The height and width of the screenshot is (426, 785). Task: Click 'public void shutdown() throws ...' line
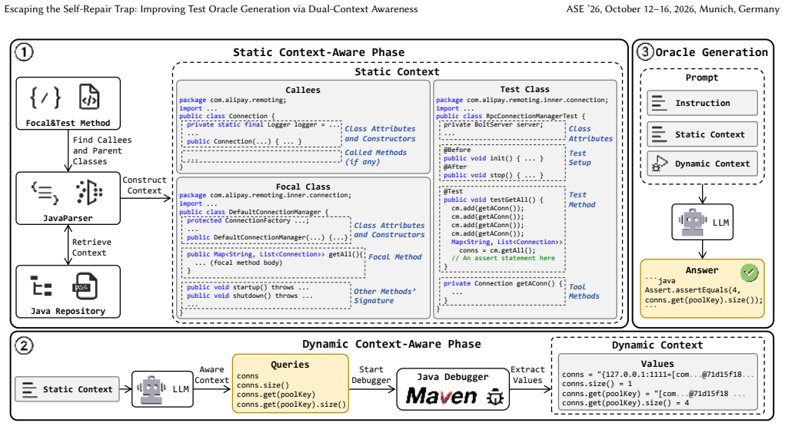click(250, 296)
